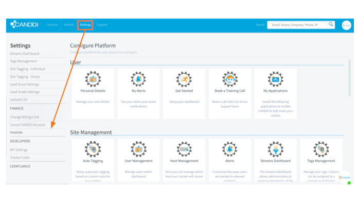Open the Identify menu
The image size is (360, 203).
point(69,25)
